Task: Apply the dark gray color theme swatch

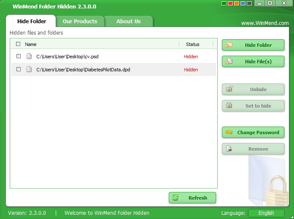Action: pyautogui.click(x=249, y=3)
